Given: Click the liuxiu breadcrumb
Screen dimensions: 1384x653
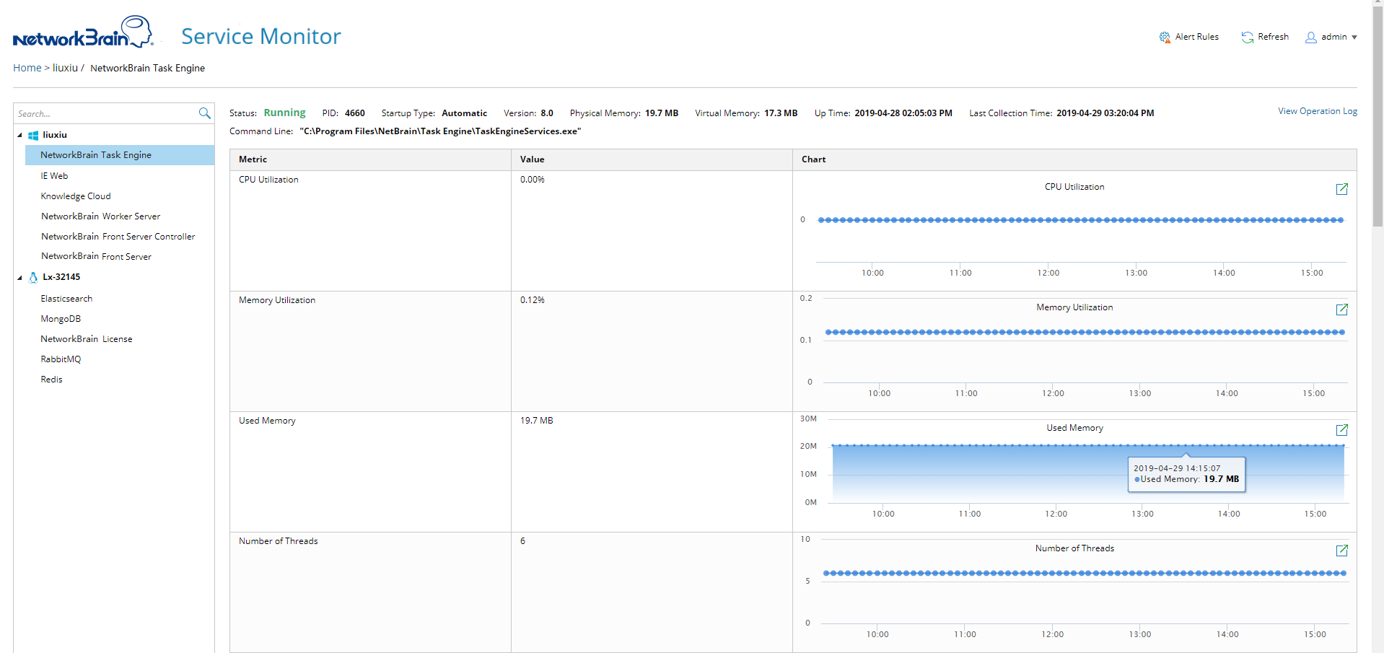Looking at the screenshot, I should (65, 68).
